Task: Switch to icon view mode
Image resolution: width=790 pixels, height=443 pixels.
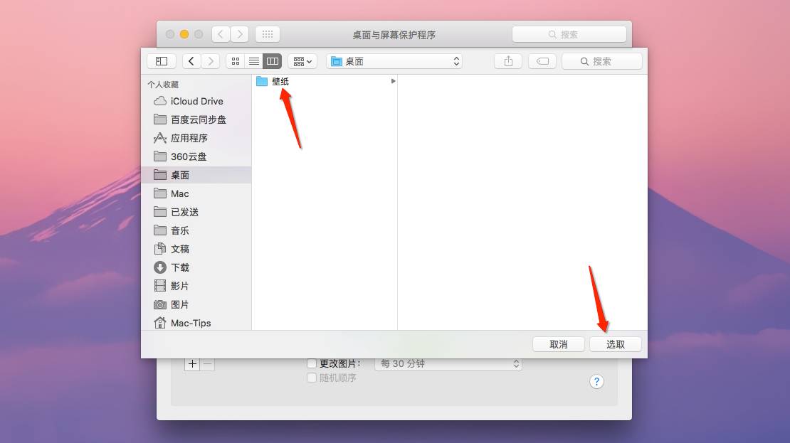Action: pyautogui.click(x=236, y=61)
